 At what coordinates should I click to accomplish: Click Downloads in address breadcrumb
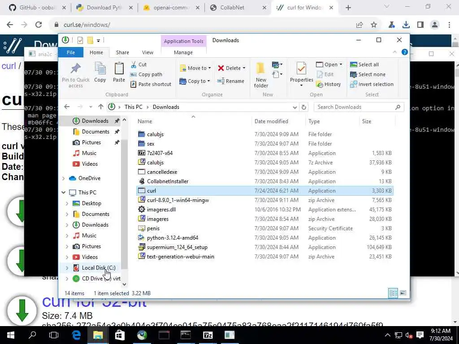click(166, 107)
